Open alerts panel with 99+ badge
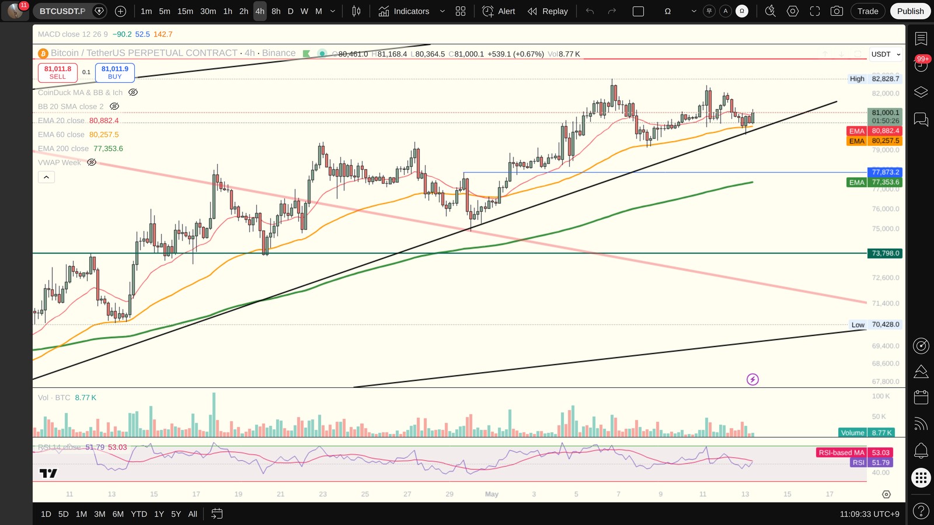934x525 pixels. click(x=921, y=65)
